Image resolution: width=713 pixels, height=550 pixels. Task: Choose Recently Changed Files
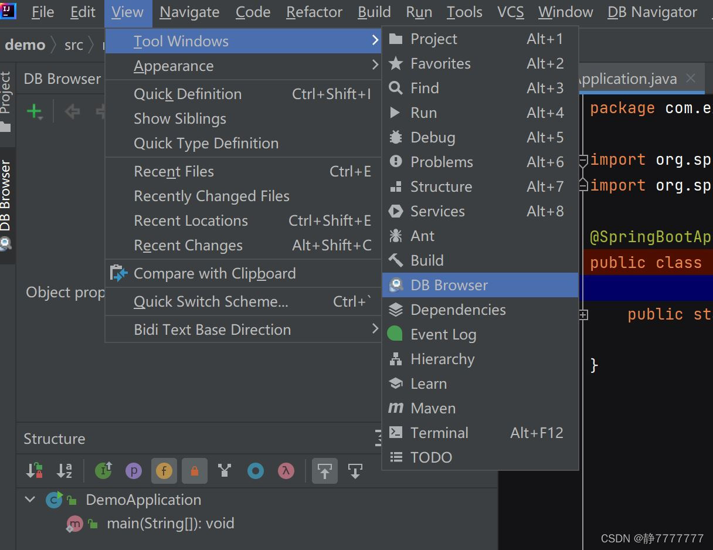243,196
